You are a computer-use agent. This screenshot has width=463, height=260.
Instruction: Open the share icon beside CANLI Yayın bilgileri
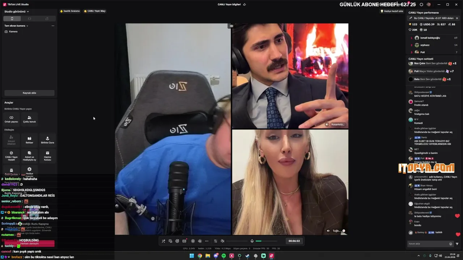(x=245, y=4)
